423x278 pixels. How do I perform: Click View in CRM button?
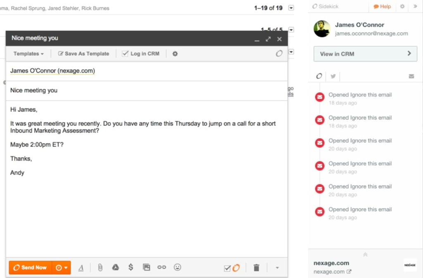(x=365, y=54)
